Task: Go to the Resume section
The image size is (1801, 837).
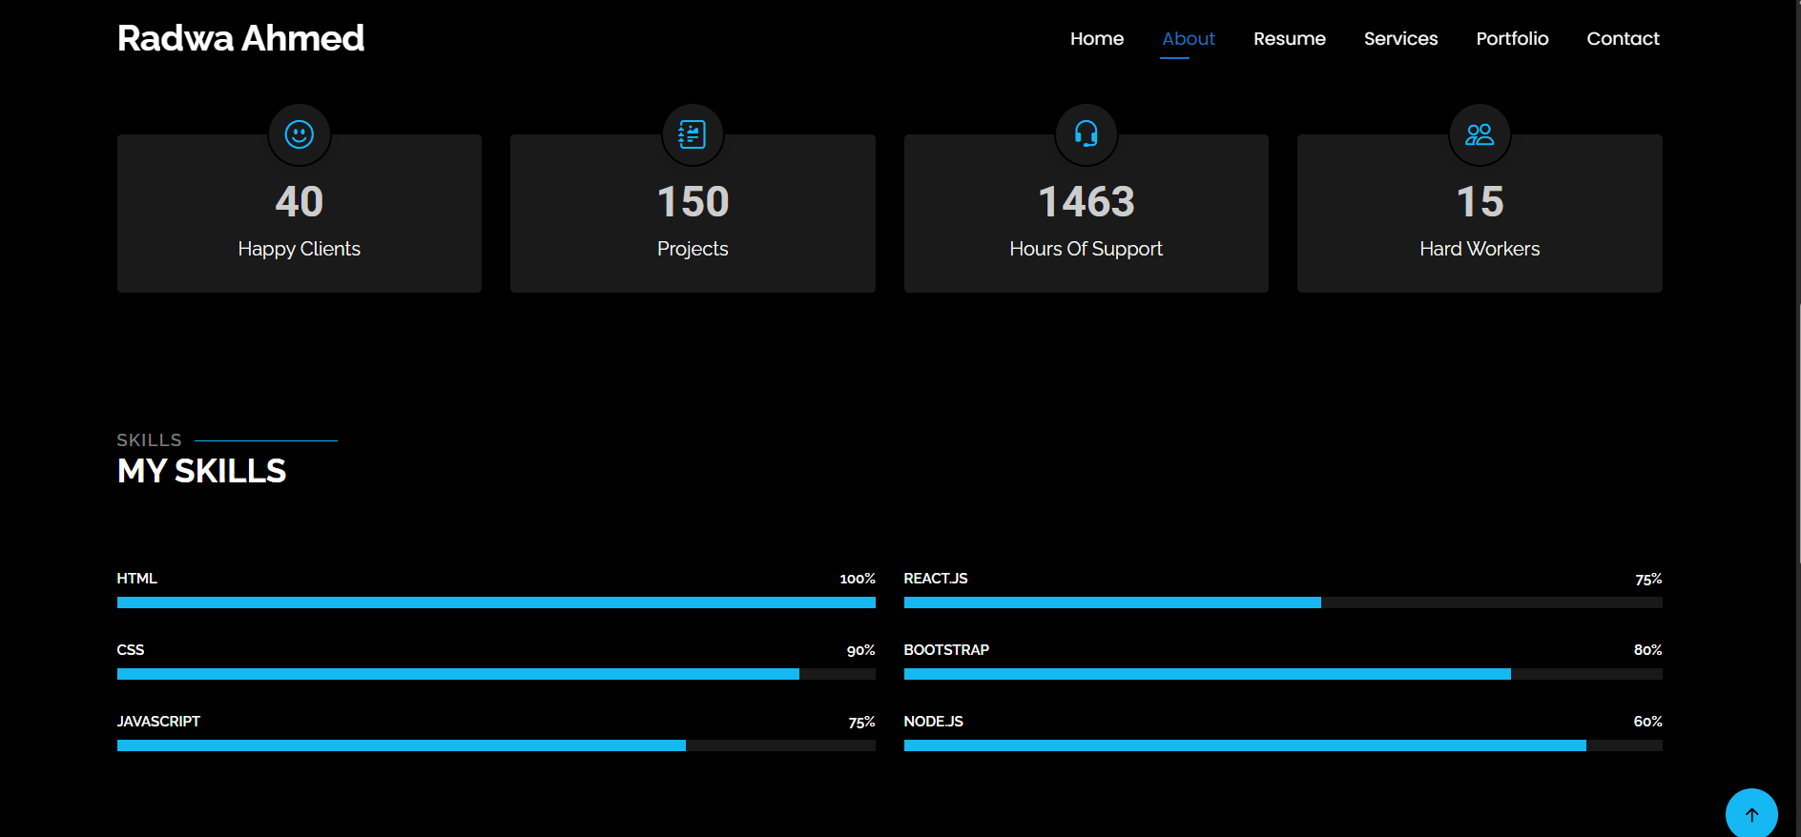Action: point(1289,39)
